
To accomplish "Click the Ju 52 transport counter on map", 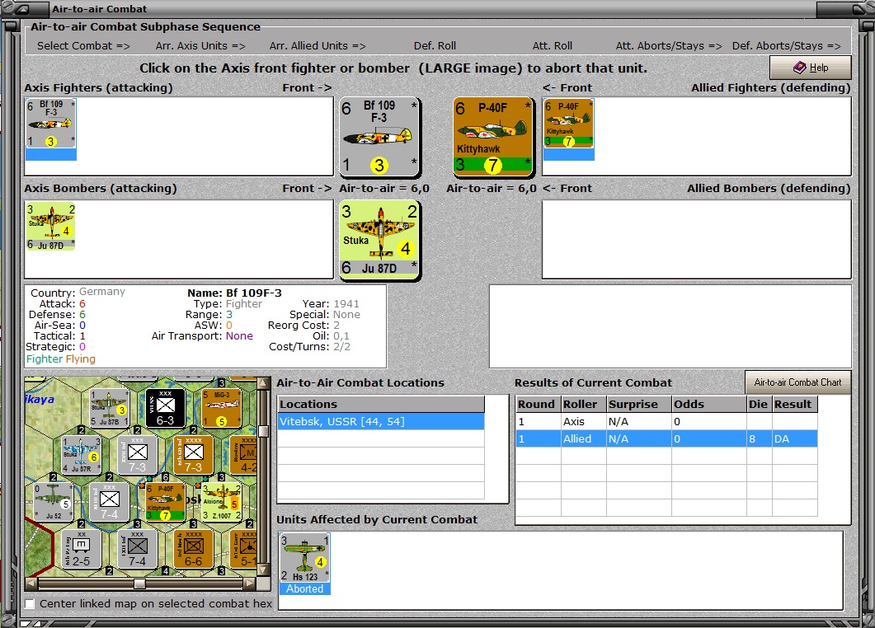I will (x=53, y=502).
